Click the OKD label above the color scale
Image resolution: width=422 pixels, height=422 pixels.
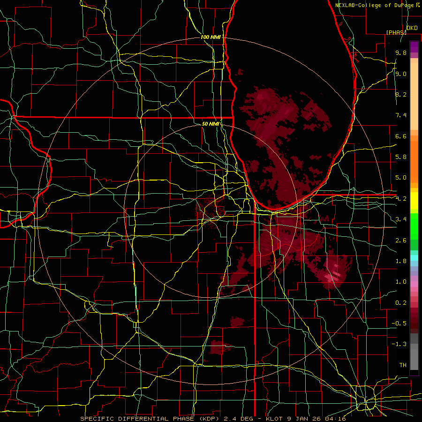click(412, 28)
